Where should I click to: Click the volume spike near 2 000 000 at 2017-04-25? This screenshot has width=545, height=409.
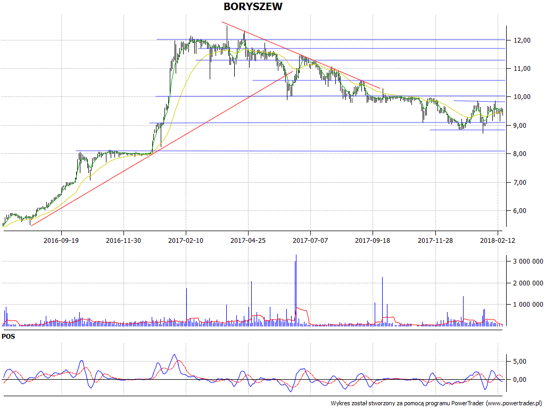(x=251, y=304)
